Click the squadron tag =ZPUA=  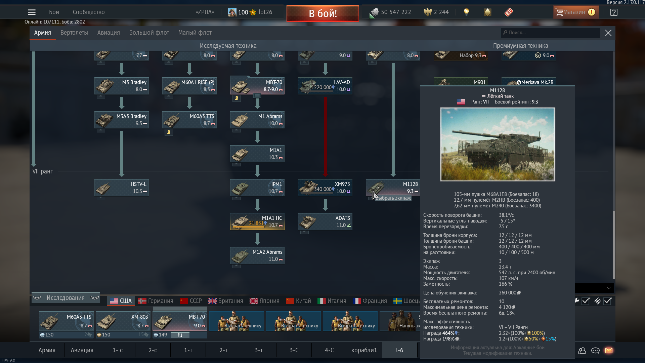205,12
